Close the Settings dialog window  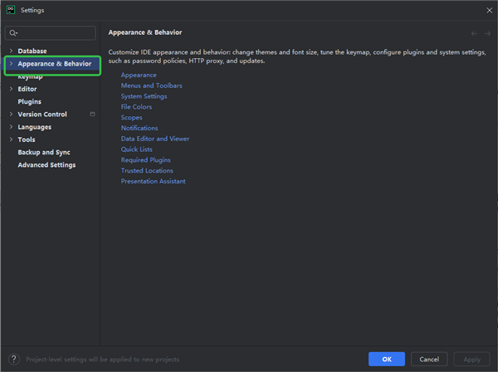pos(487,10)
